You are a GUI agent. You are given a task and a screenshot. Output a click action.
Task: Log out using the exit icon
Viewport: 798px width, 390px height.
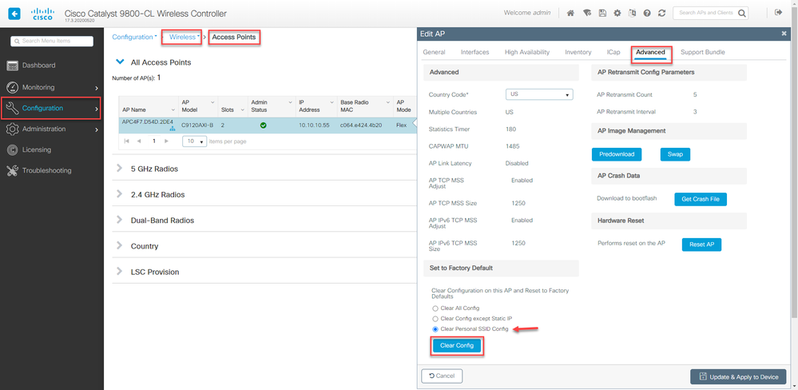tap(778, 13)
